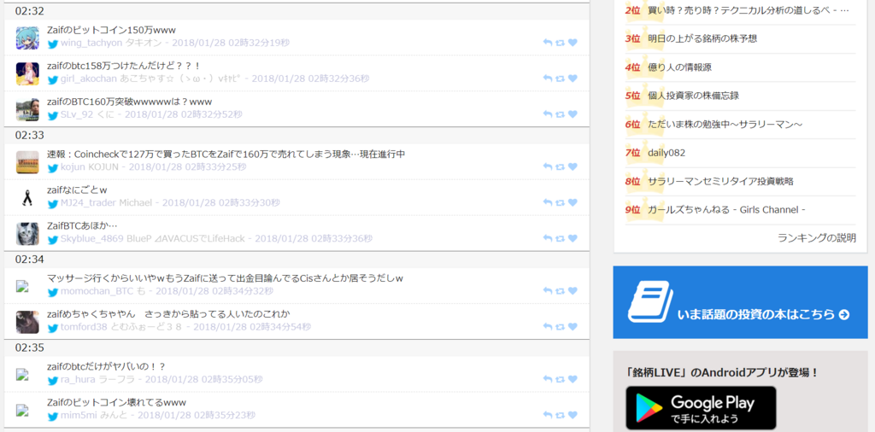Open ranking 4位 億り人の情報源
The image size is (875, 432).
point(679,67)
